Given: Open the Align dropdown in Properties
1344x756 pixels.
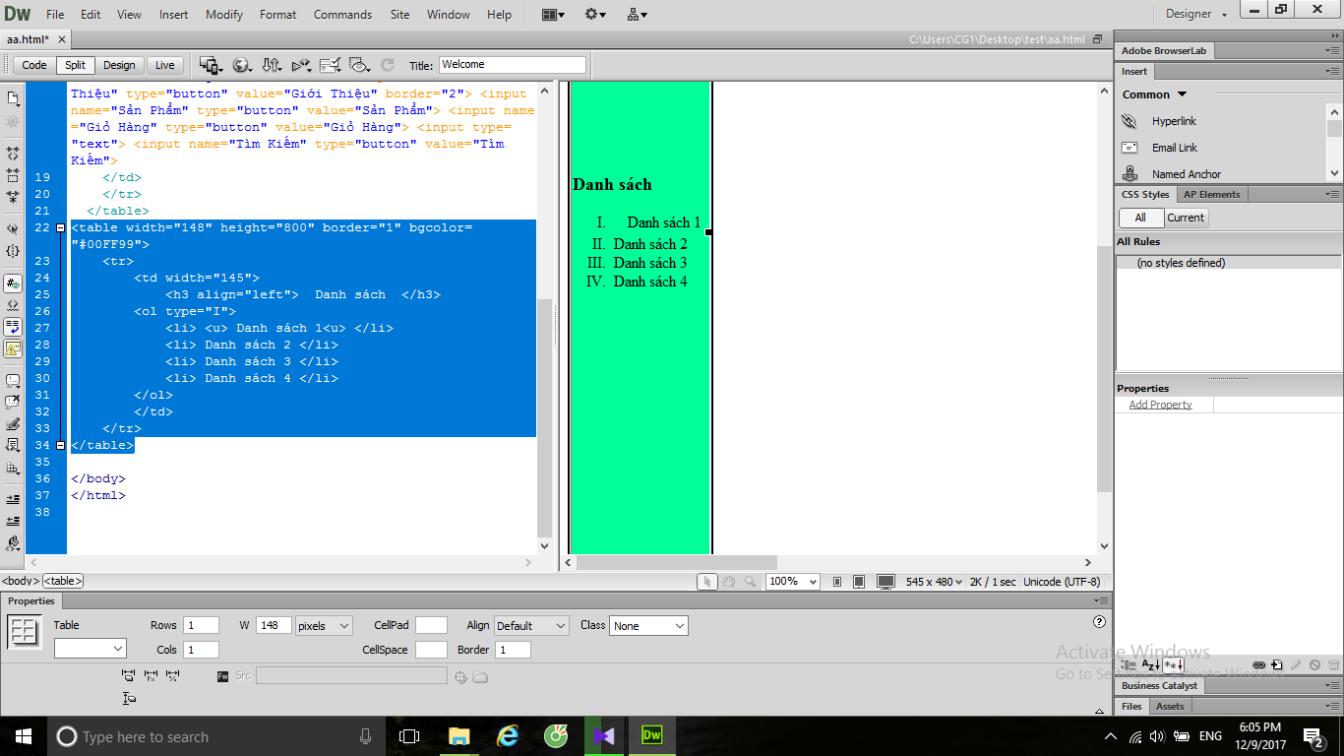Looking at the screenshot, I should (531, 626).
